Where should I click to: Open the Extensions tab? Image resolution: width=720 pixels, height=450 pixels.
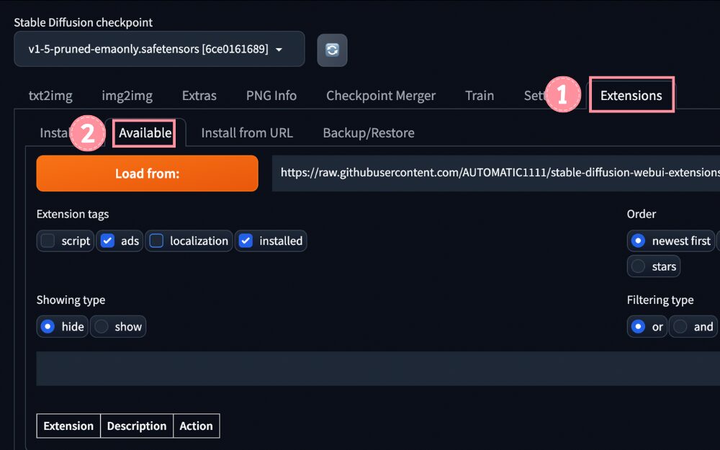coord(631,96)
